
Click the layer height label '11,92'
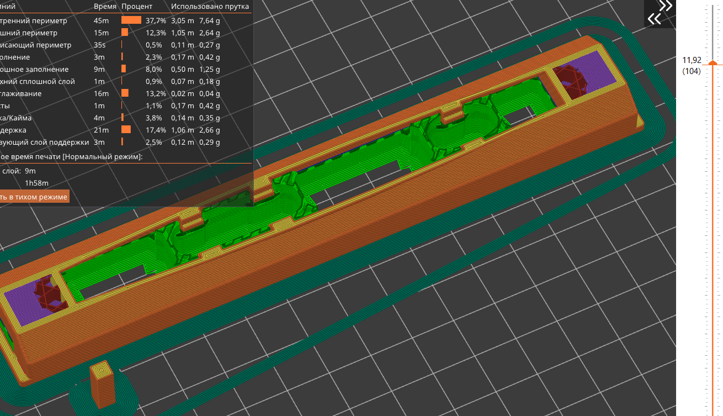692,60
